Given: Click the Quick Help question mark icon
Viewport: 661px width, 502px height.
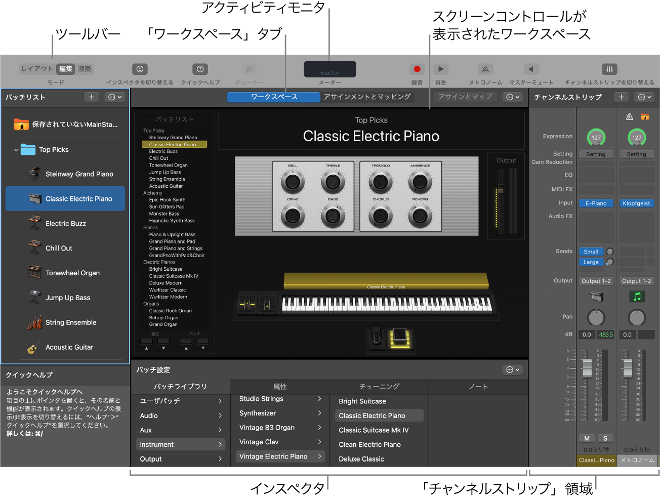Looking at the screenshot, I should 200,69.
